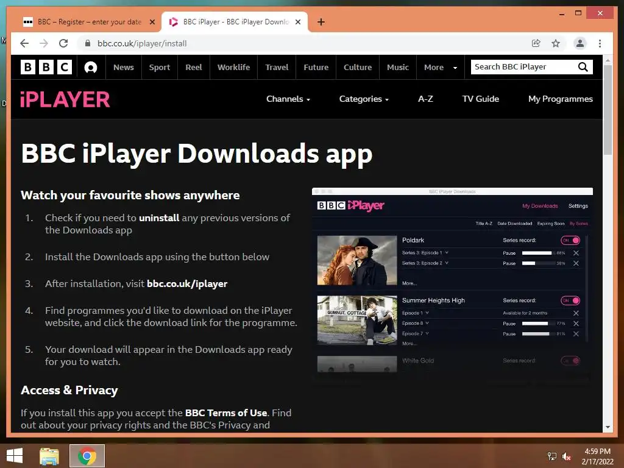624x468 pixels.
Task: Expand the Categories dropdown
Action: [364, 99]
